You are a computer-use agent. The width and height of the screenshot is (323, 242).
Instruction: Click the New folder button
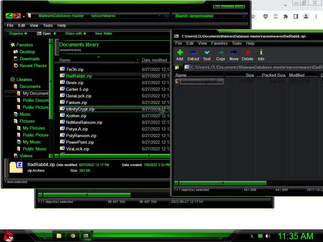(x=103, y=33)
